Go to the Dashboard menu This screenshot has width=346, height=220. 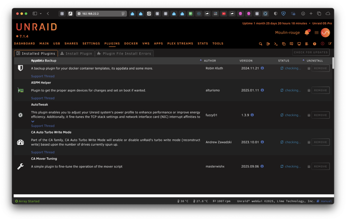click(25, 44)
